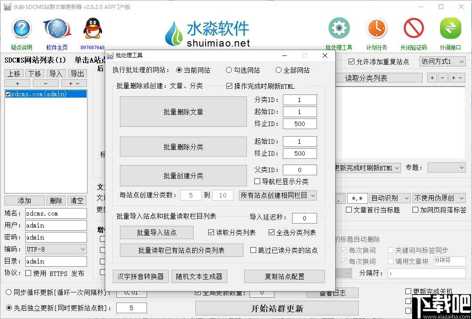The height and width of the screenshot is (319, 472).
Task: Click the QQ contact icon 897687648
Action: point(92,28)
